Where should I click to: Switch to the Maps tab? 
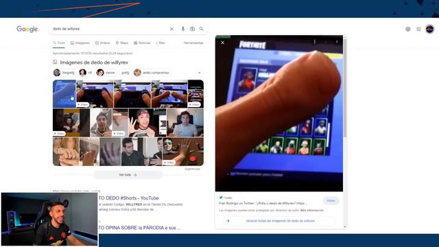tap(122, 43)
